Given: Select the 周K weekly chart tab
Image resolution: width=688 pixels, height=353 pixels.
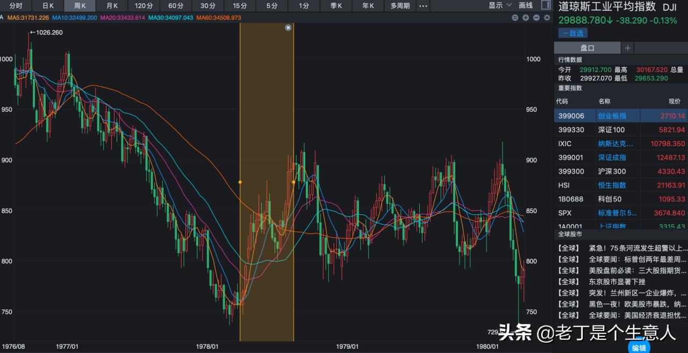Looking at the screenshot, I should 80,6.
